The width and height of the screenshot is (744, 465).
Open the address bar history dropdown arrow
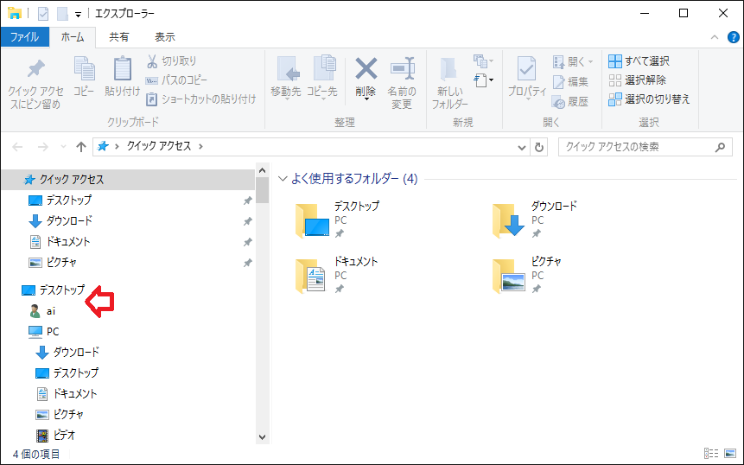click(x=521, y=147)
